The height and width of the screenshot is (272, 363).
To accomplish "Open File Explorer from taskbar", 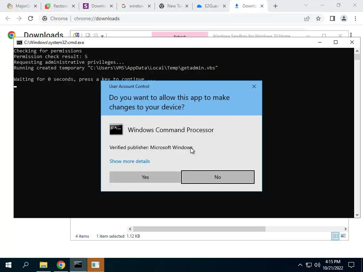I will click(x=43, y=265).
